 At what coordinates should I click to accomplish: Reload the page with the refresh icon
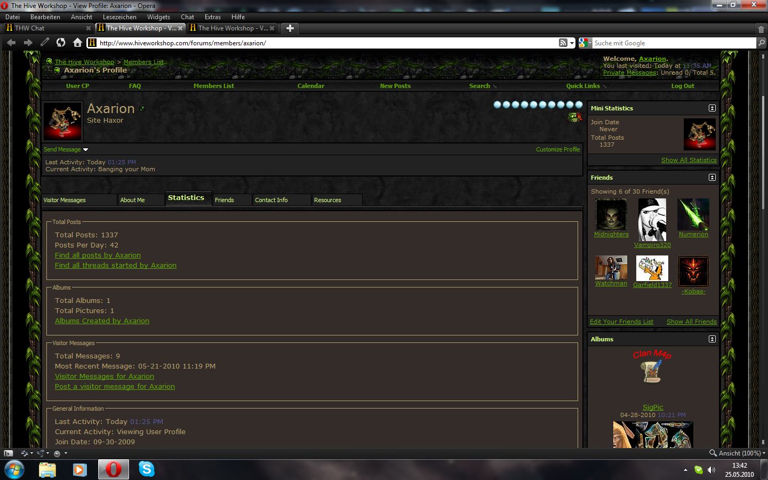[61, 43]
